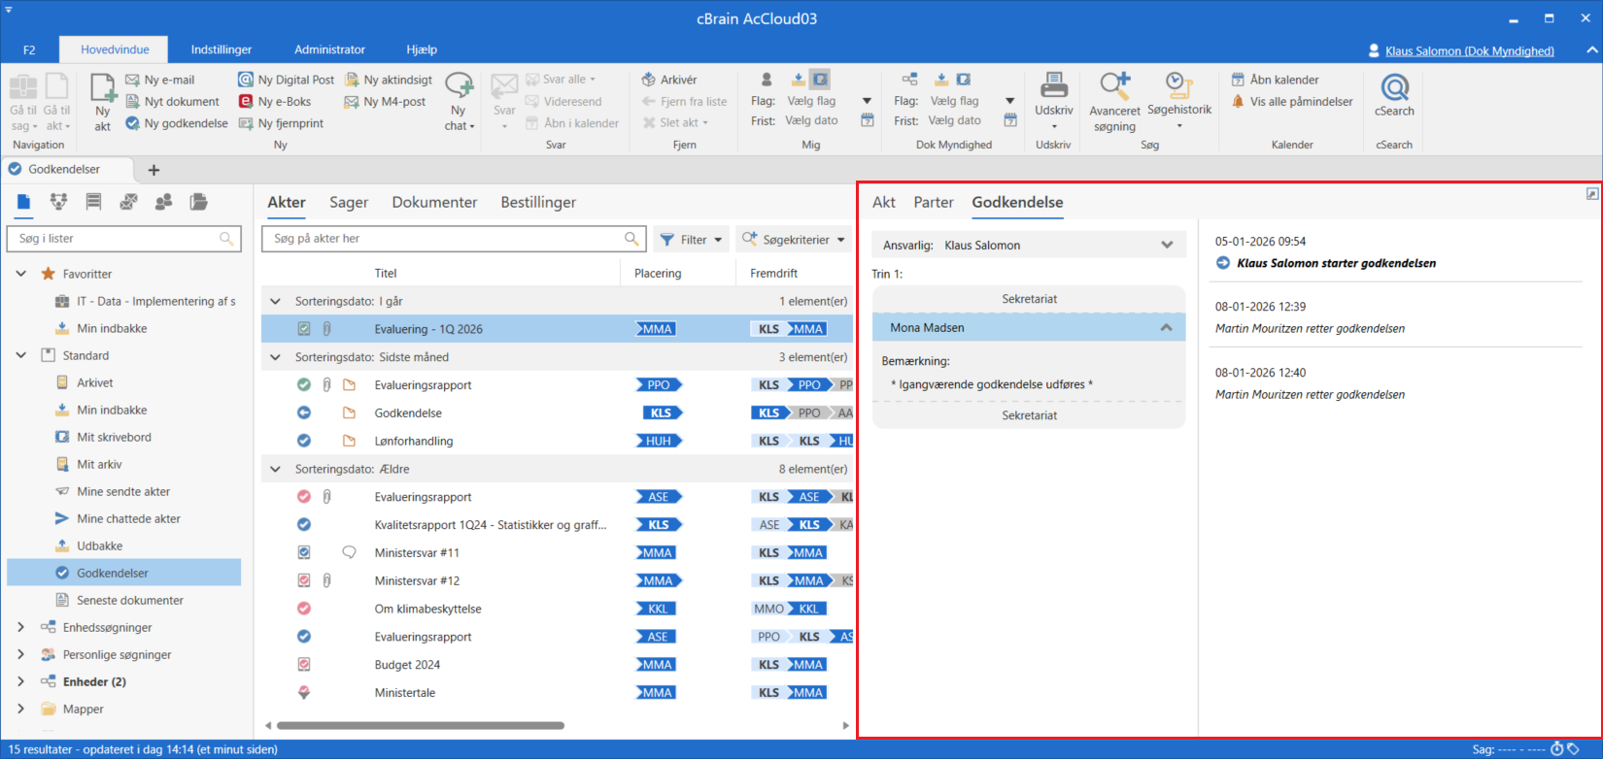This screenshot has width=1603, height=759.
Task: Archive the case with Arkivér
Action: [x=669, y=80]
